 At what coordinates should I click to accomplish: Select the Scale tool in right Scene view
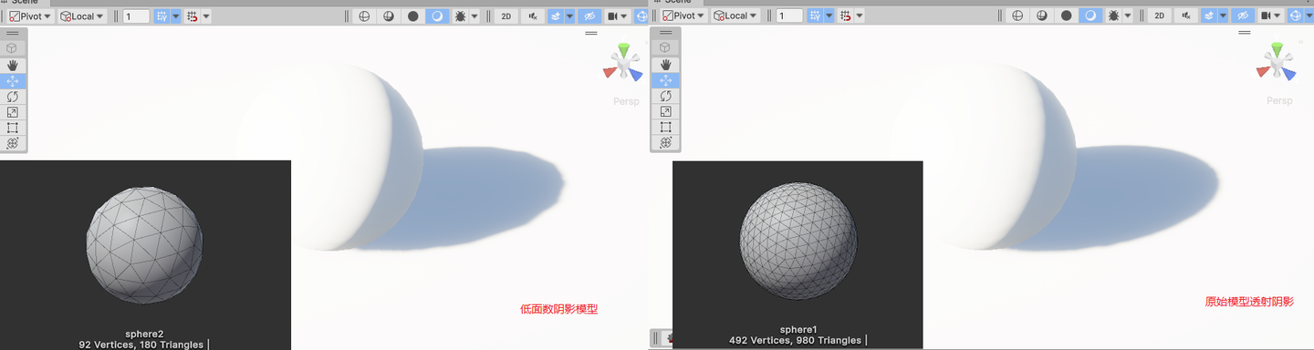[x=665, y=111]
